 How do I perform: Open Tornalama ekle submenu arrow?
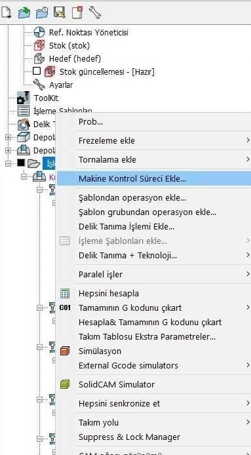coord(248,159)
